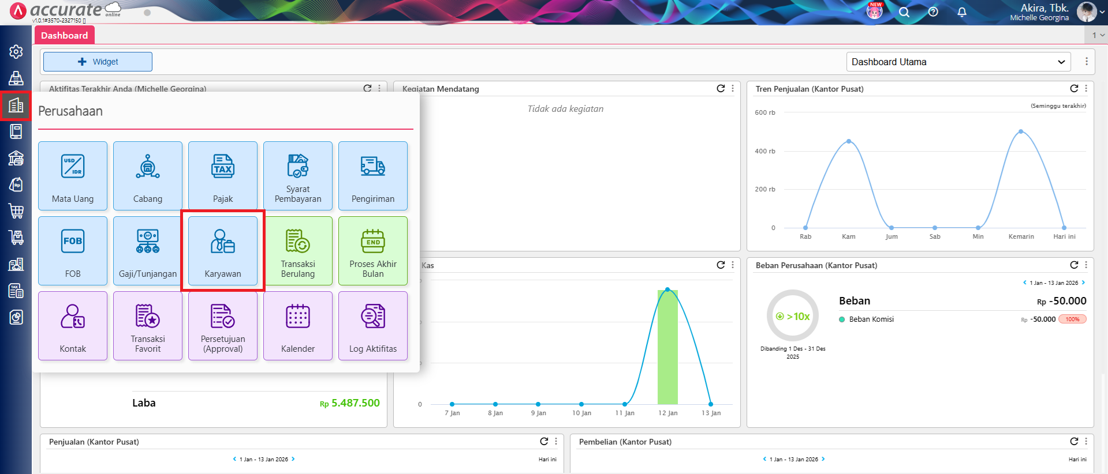The image size is (1108, 474).
Task: Click the Perusahaan sidebar menu item
Action: tap(16, 106)
